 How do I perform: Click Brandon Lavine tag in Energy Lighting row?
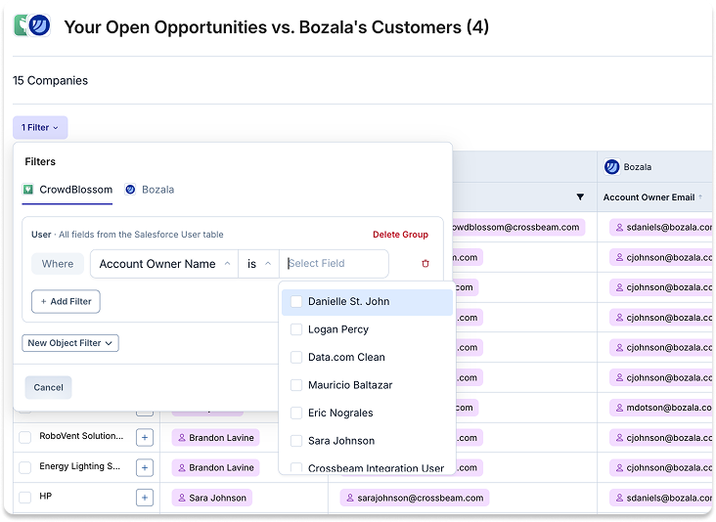point(215,467)
